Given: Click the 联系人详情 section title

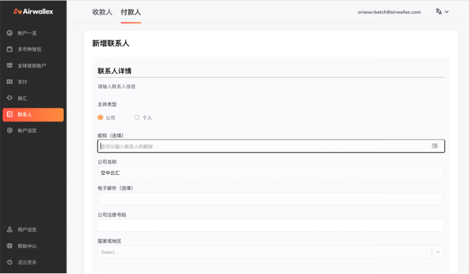Looking at the screenshot, I should 115,71.
